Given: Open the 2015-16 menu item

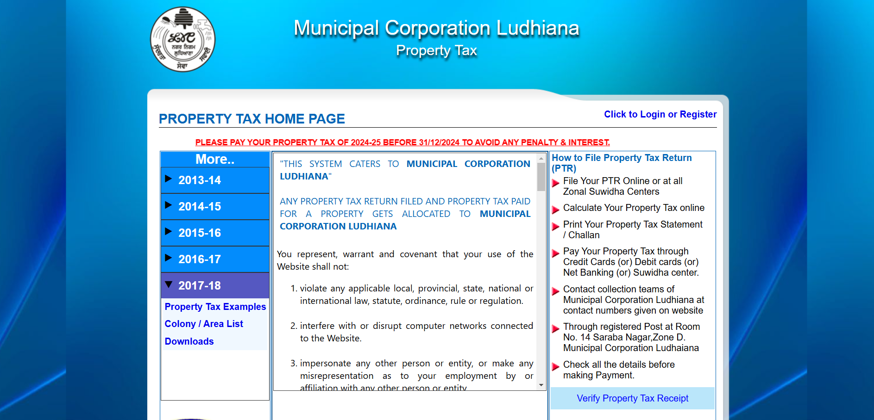Looking at the screenshot, I should click(x=215, y=233).
